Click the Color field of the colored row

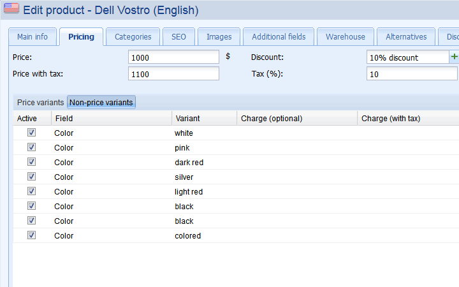112,235
